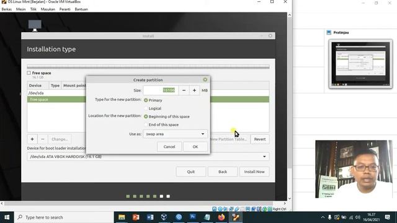Cancel the Create partition dialog

[x=169, y=147]
